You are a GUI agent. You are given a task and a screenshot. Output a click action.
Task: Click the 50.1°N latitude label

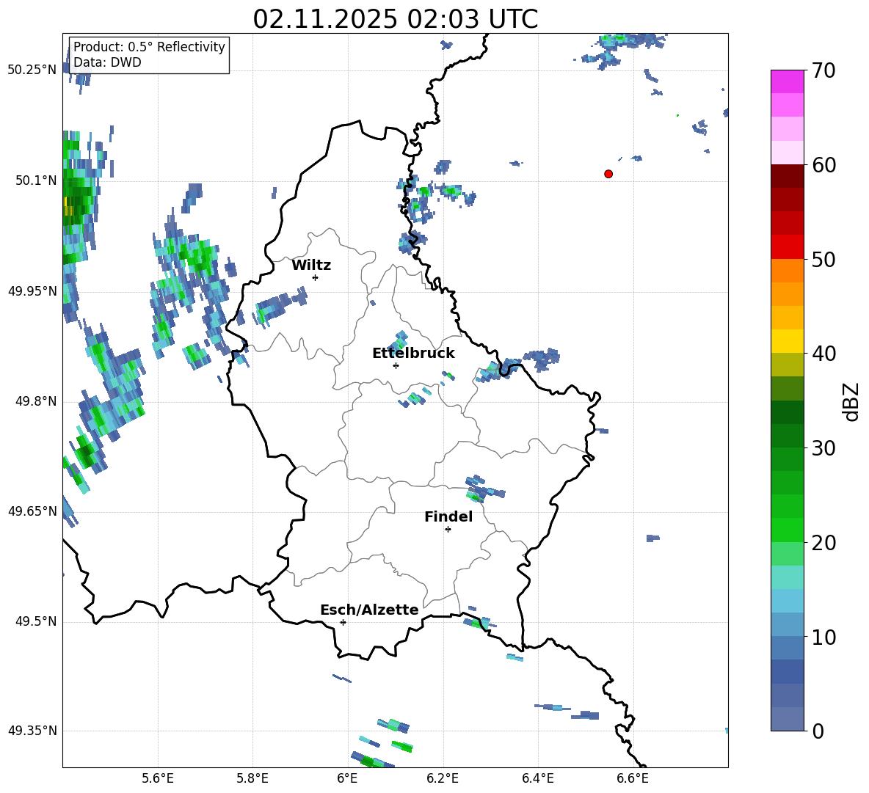click(36, 180)
